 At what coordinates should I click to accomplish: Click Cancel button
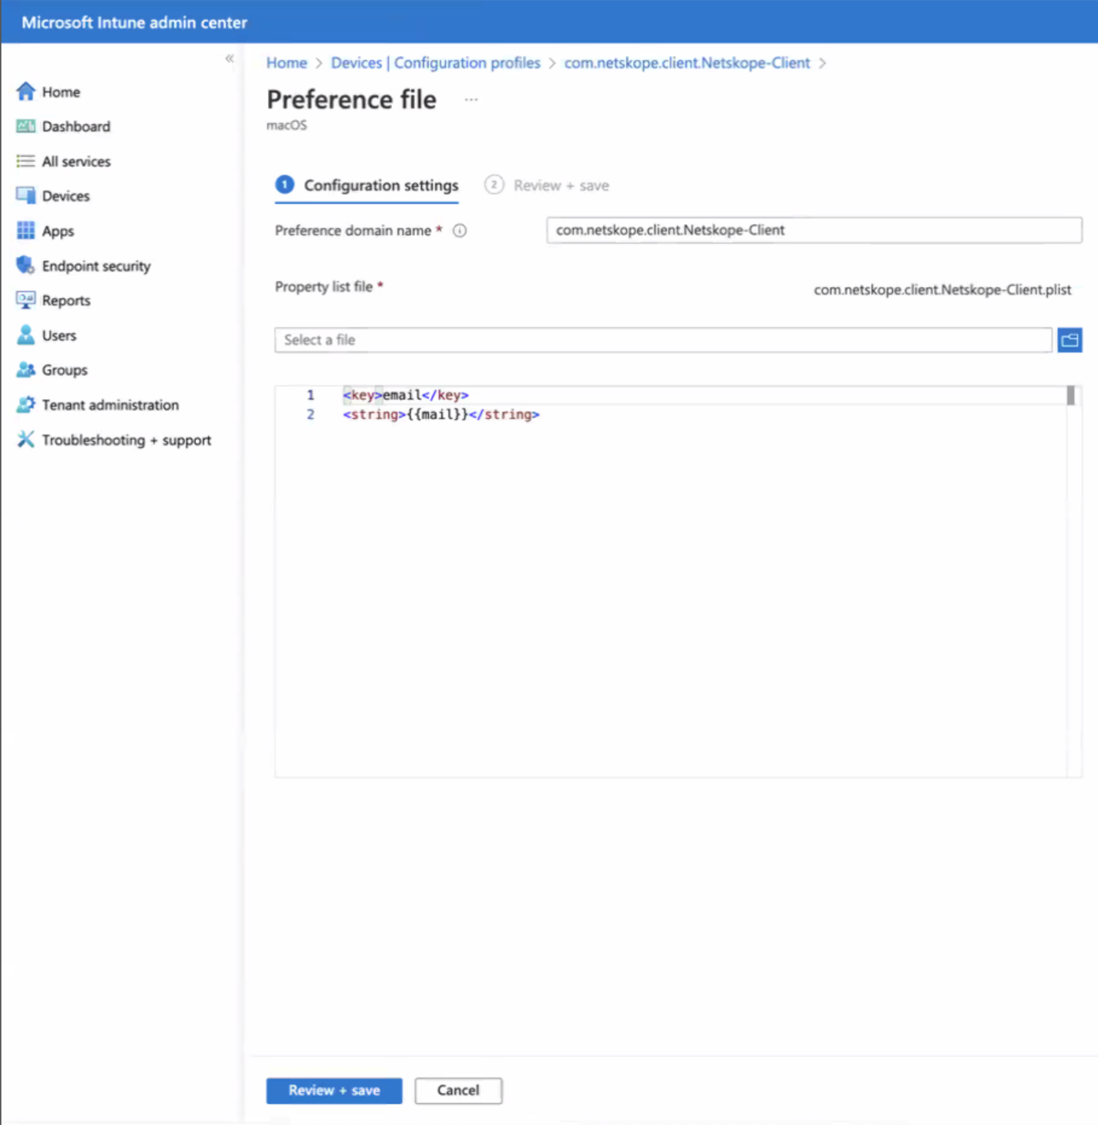pos(459,1091)
